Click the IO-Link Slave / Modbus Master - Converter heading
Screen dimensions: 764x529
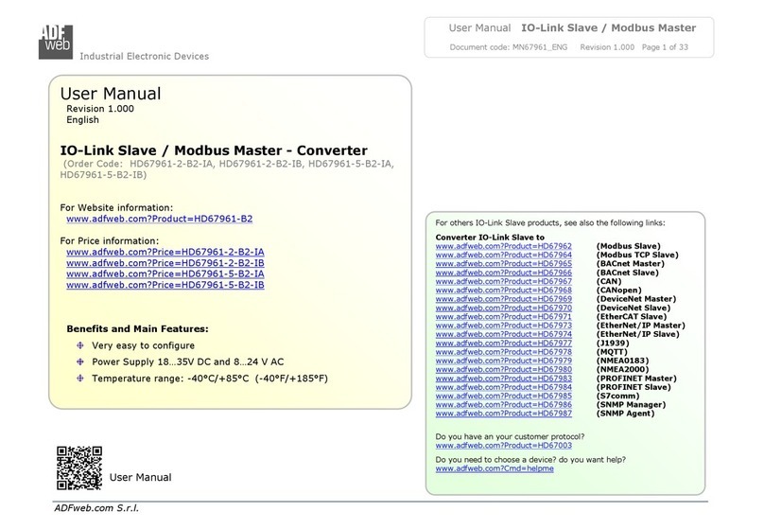[214, 150]
